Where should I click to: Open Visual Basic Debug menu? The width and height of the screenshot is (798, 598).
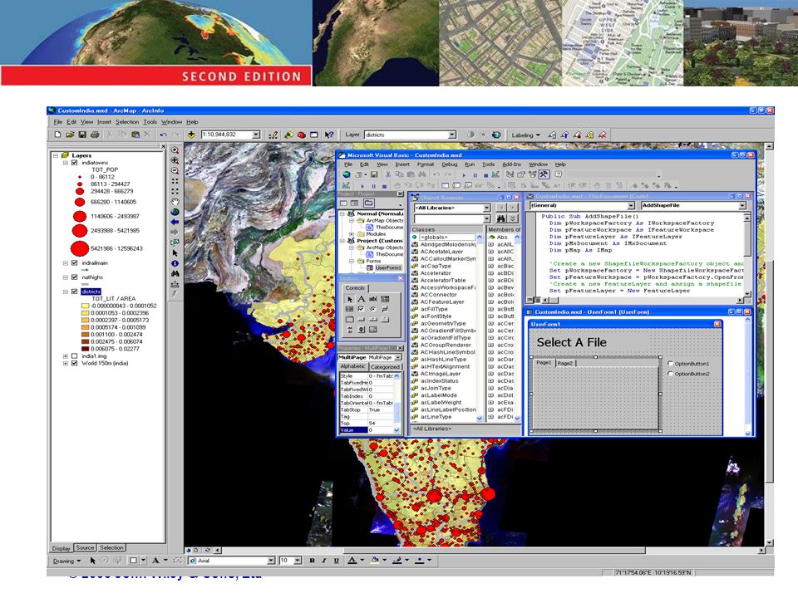[x=449, y=164]
